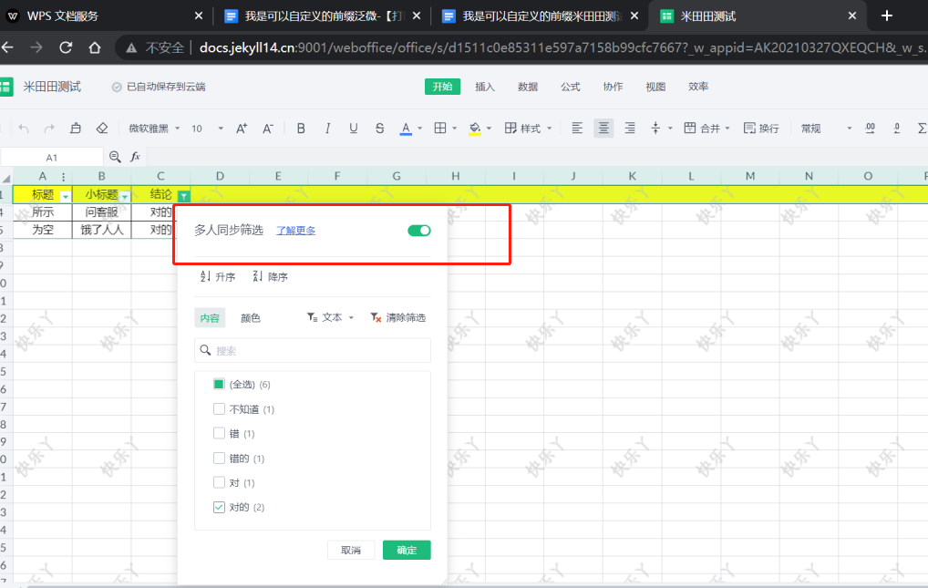Image resolution: width=928 pixels, height=588 pixels.
Task: Click the Bold formatting icon
Action: click(302, 129)
